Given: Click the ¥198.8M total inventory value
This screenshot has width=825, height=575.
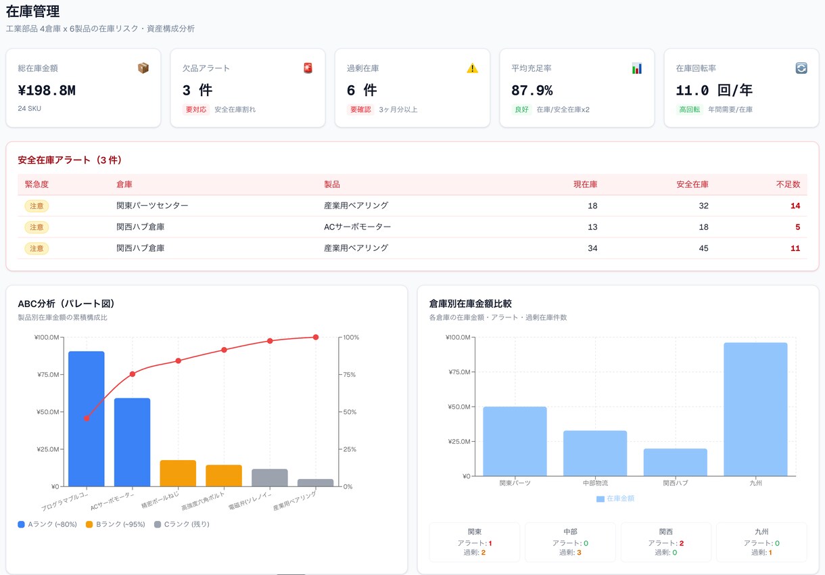Looking at the screenshot, I should coord(47,91).
